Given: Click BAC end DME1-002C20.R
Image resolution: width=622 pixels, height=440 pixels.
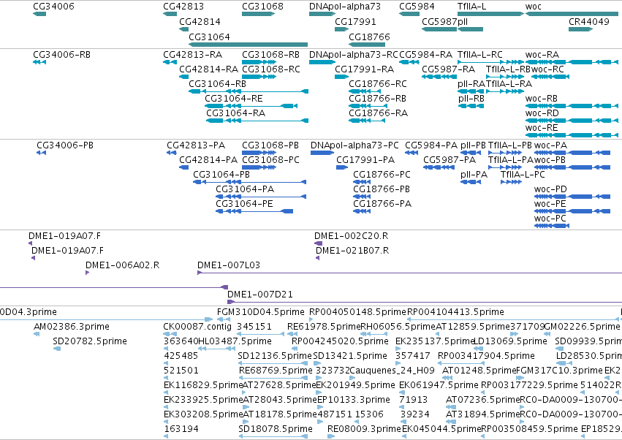Looking at the screenshot, I should coord(352,236).
